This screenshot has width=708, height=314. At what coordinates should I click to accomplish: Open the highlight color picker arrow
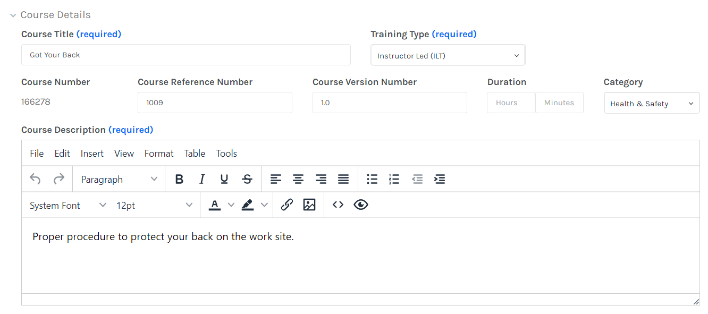(x=264, y=205)
